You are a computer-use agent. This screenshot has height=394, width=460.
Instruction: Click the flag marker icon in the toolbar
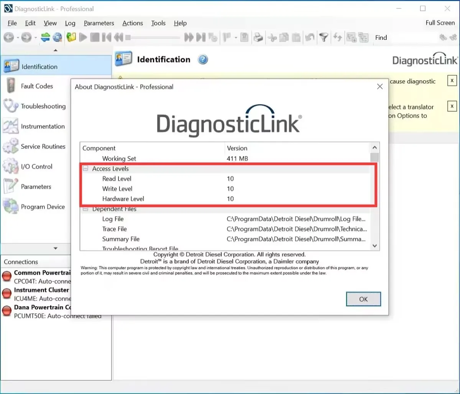coord(227,37)
